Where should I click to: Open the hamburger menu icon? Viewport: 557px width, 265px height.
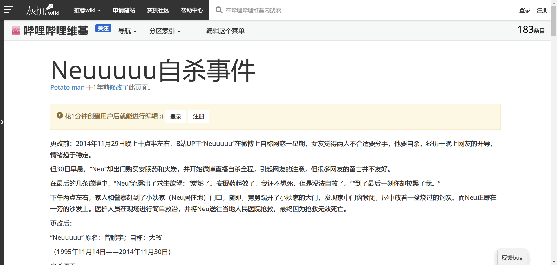(x=8, y=10)
